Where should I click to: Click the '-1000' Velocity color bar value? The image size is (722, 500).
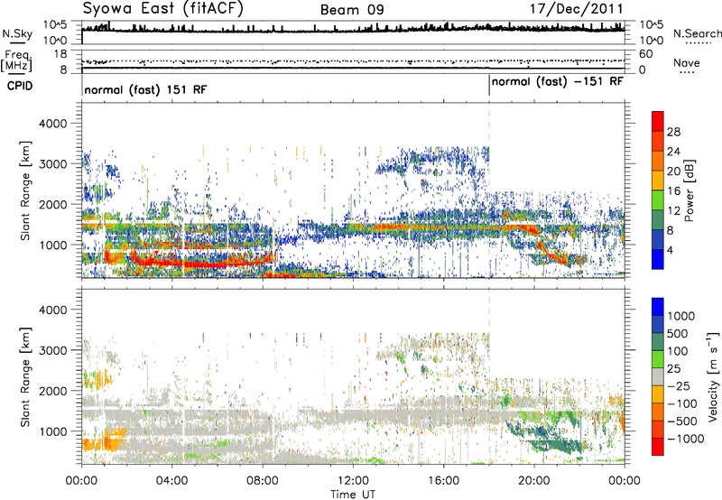click(686, 439)
